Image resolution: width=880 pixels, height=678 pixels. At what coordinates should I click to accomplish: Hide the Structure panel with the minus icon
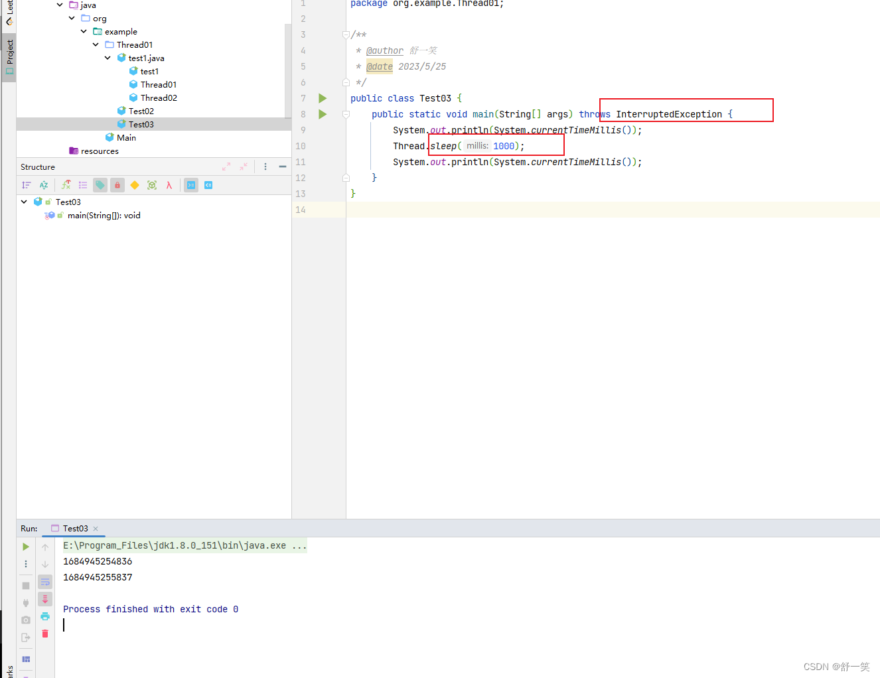pos(283,167)
